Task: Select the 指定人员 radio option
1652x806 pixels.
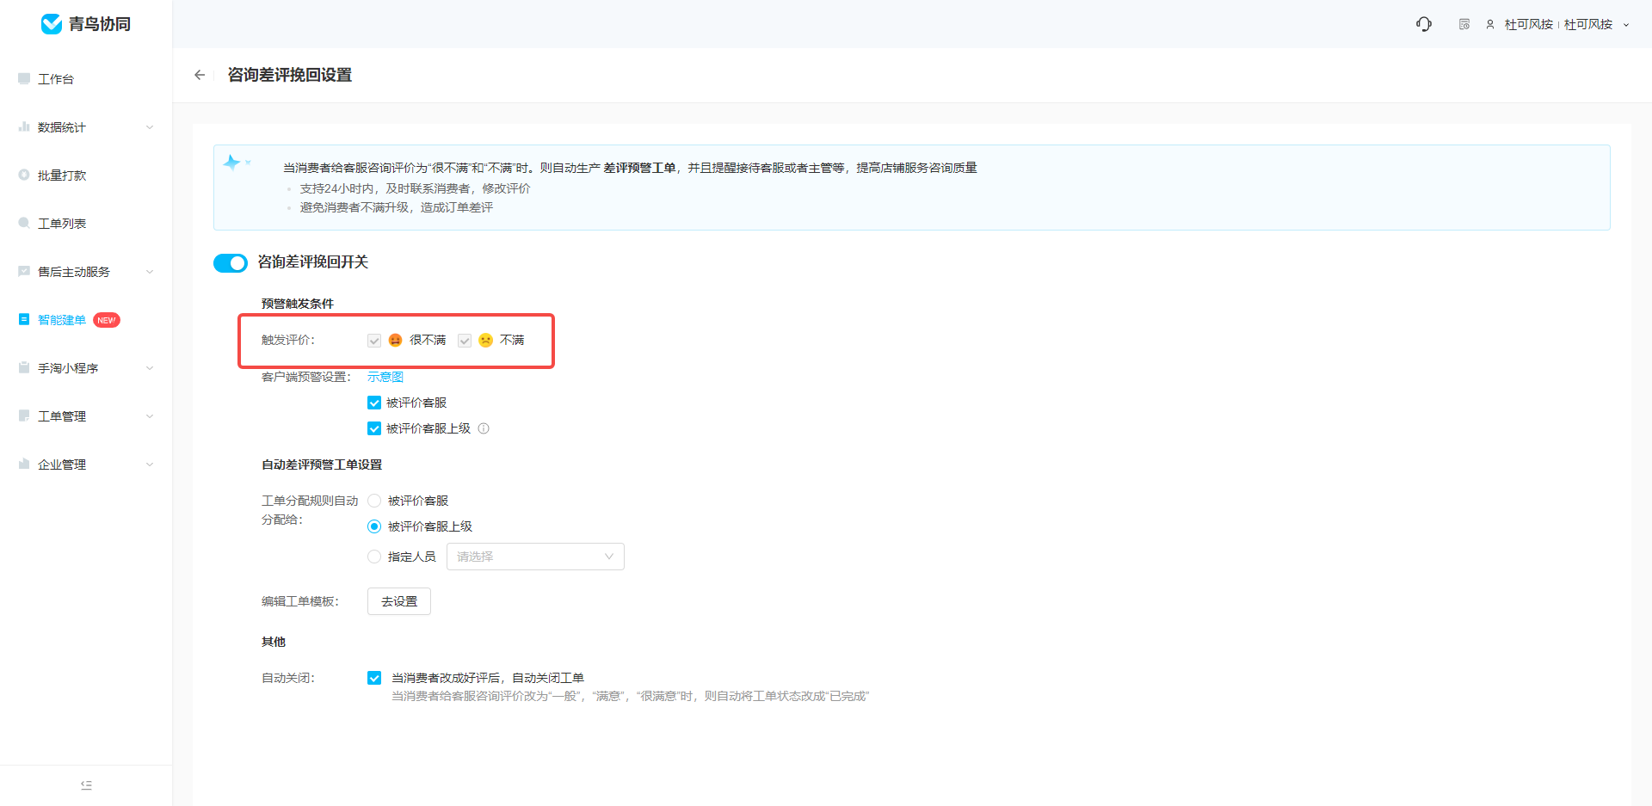Action: [374, 557]
